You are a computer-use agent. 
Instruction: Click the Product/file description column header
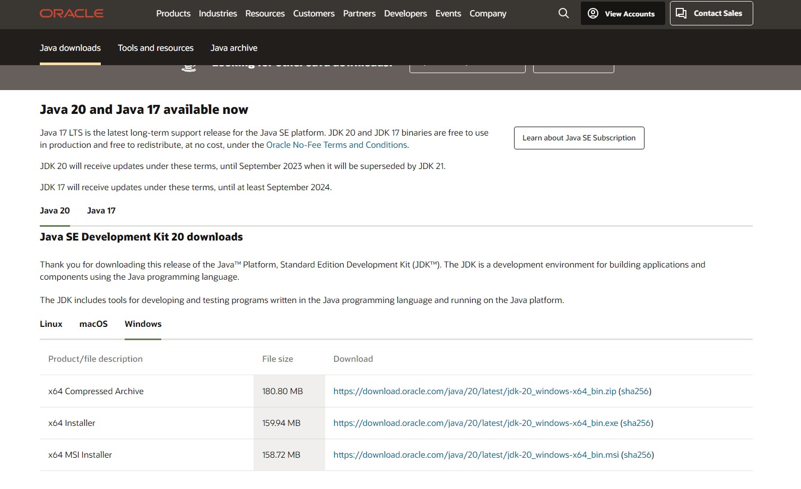95,359
